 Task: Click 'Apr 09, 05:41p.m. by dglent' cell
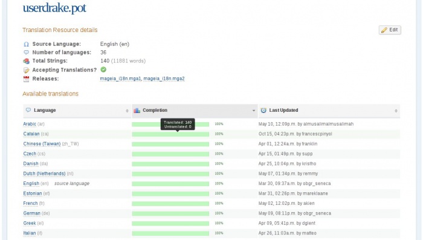tap(287, 223)
